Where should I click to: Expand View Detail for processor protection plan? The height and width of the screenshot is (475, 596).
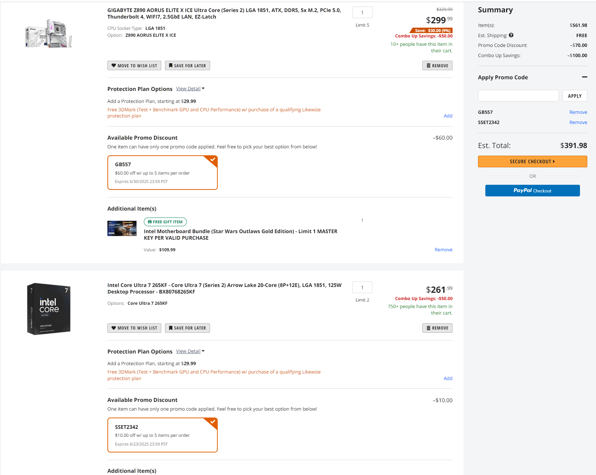190,351
